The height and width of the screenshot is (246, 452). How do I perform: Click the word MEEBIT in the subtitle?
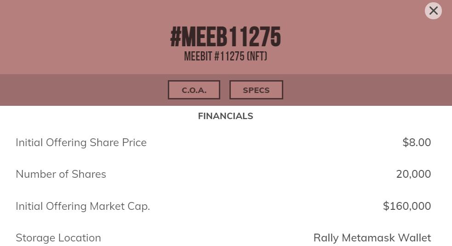(198, 56)
